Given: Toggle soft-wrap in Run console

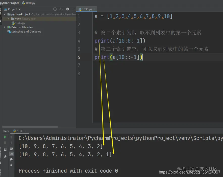Looking at the screenshot, I should (11, 148).
